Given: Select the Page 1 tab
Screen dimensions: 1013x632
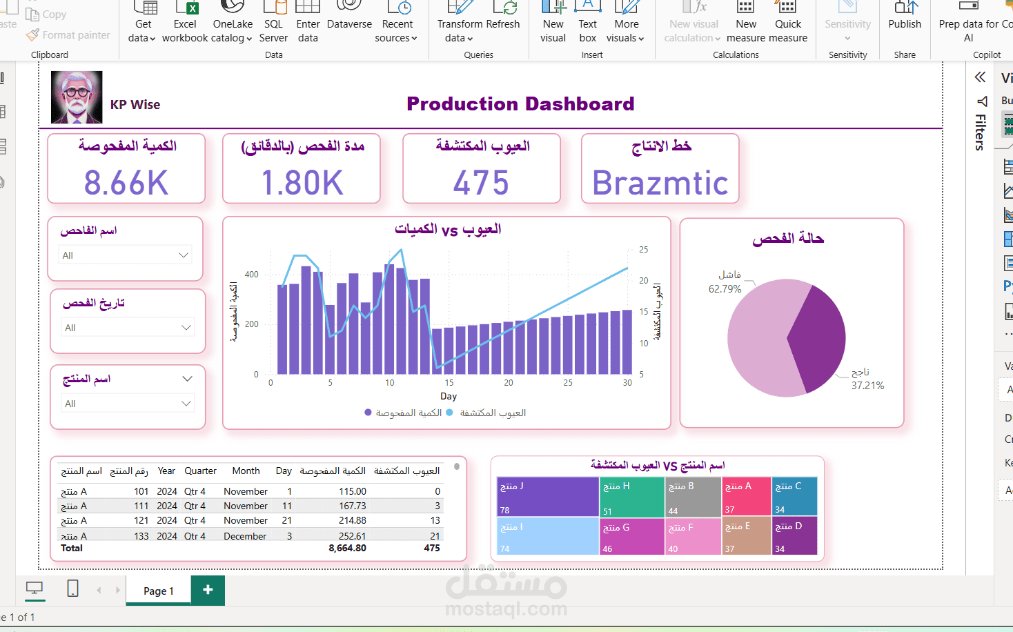Looking at the screenshot, I should pyautogui.click(x=158, y=591).
